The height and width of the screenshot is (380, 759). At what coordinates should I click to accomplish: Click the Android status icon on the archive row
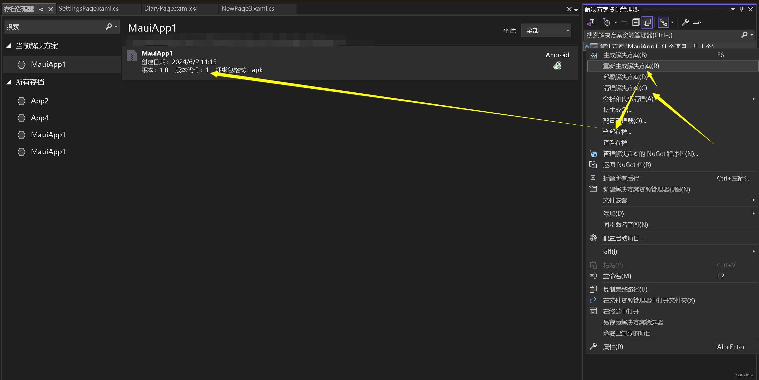coord(557,66)
